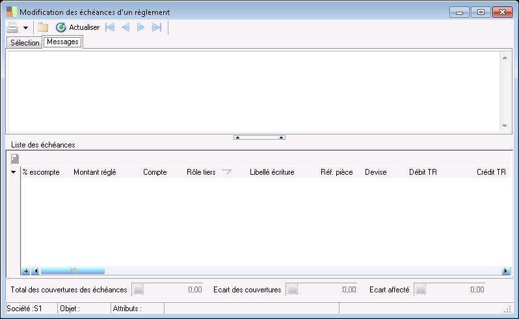The width and height of the screenshot is (519, 319).
Task: Collapse panel using the splitter handle
Action: coord(259,138)
